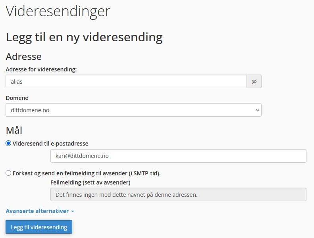Focus the alias address input field

pyautogui.click(x=126, y=81)
